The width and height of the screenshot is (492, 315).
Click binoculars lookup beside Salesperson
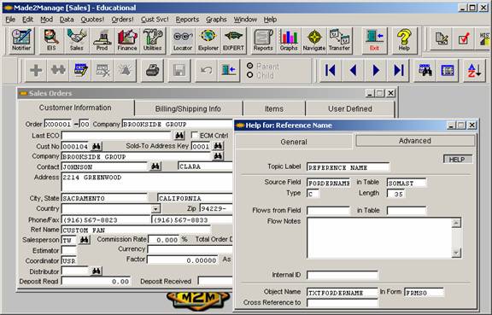coord(84,240)
